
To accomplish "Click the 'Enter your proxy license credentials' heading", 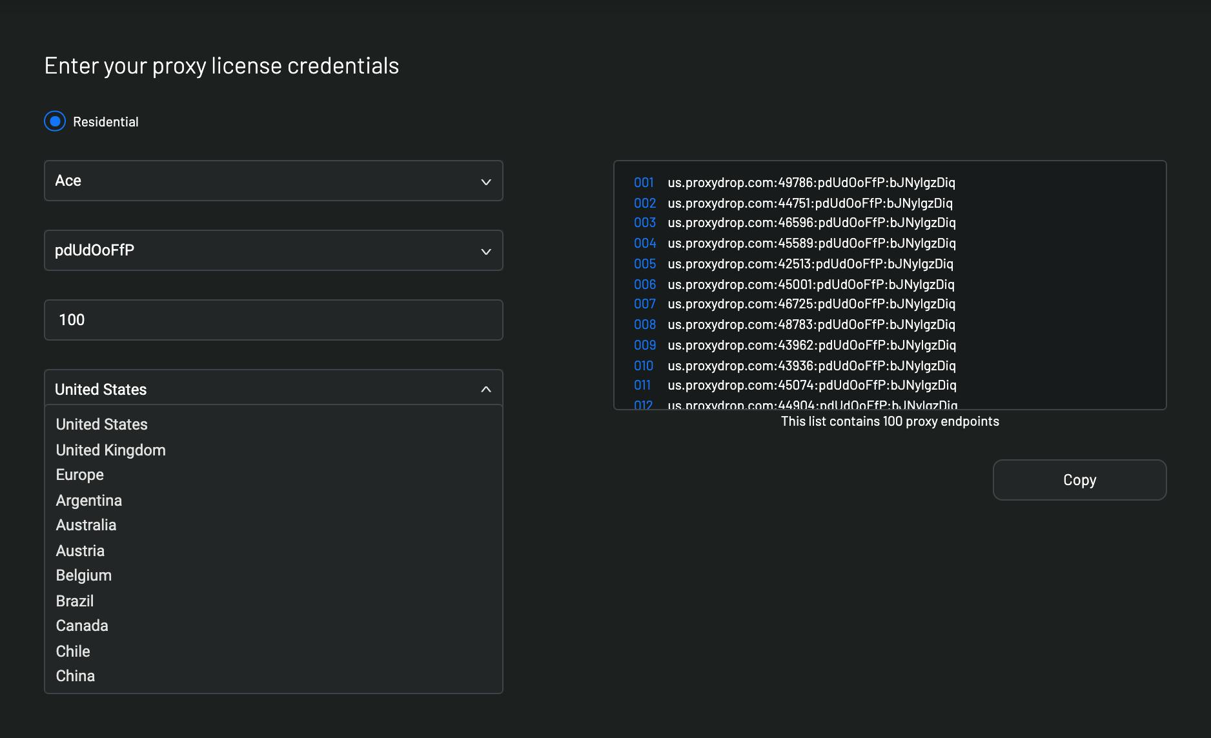I will tap(221, 66).
